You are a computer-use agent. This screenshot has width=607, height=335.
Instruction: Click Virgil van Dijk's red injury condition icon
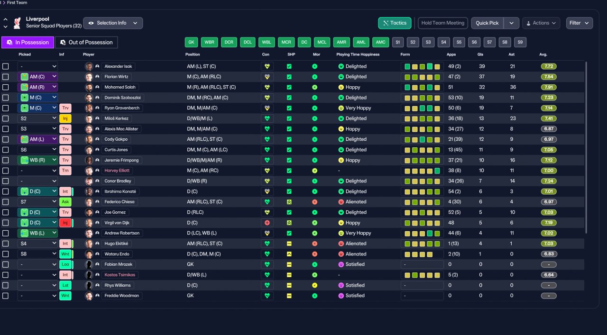[267, 223]
